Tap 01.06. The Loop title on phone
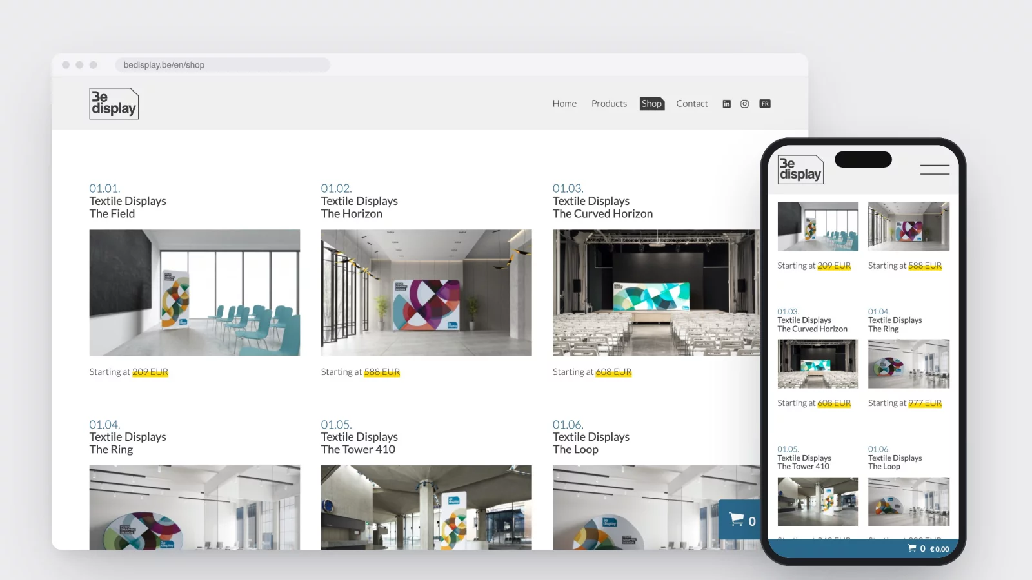Image resolution: width=1032 pixels, height=580 pixels. point(895,458)
